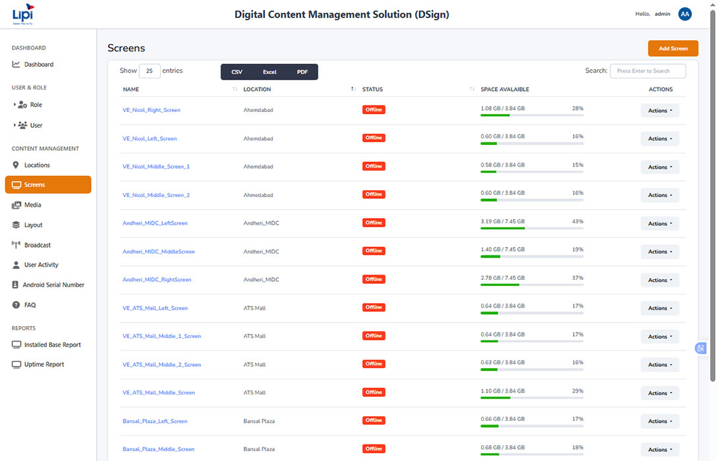Click the 43% space bar for Andheri_MIDC_LeftScreen
Screen dimensions: 717x461
pyautogui.click(x=532, y=229)
